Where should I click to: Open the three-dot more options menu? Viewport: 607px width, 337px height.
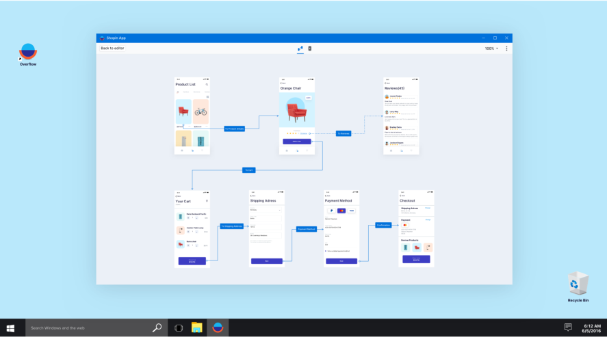pos(506,49)
